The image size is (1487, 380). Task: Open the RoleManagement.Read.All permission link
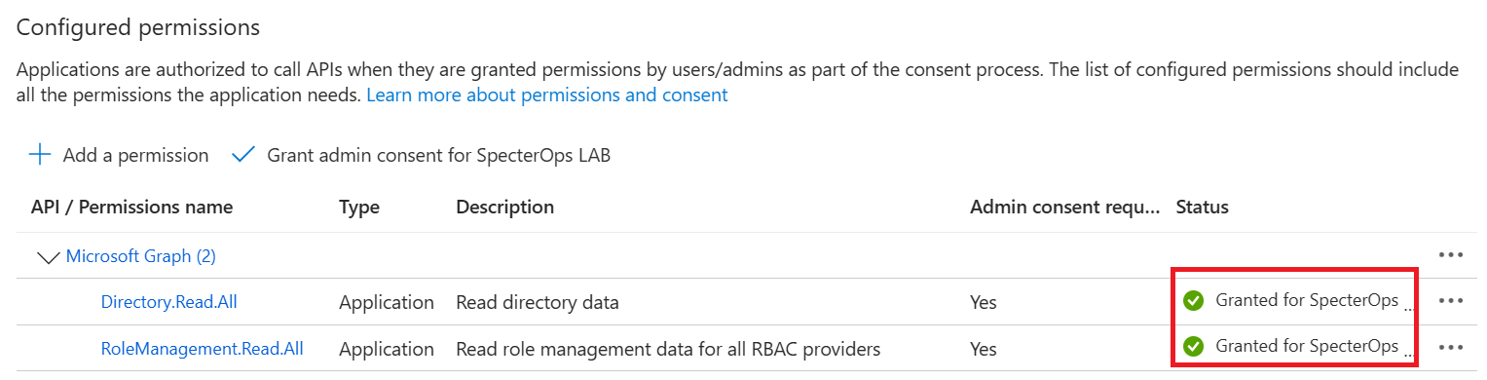point(203,348)
